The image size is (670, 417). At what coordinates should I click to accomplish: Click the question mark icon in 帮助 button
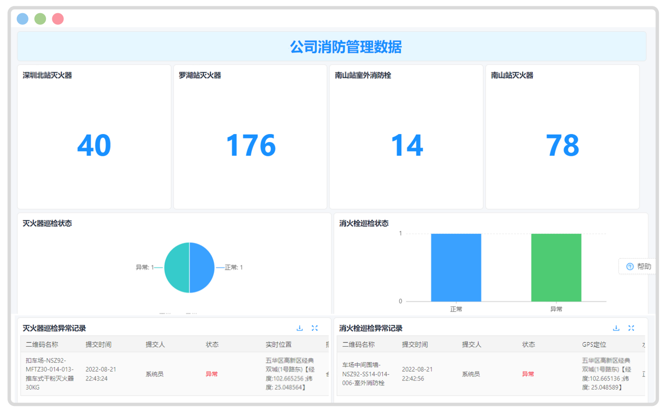[629, 267]
